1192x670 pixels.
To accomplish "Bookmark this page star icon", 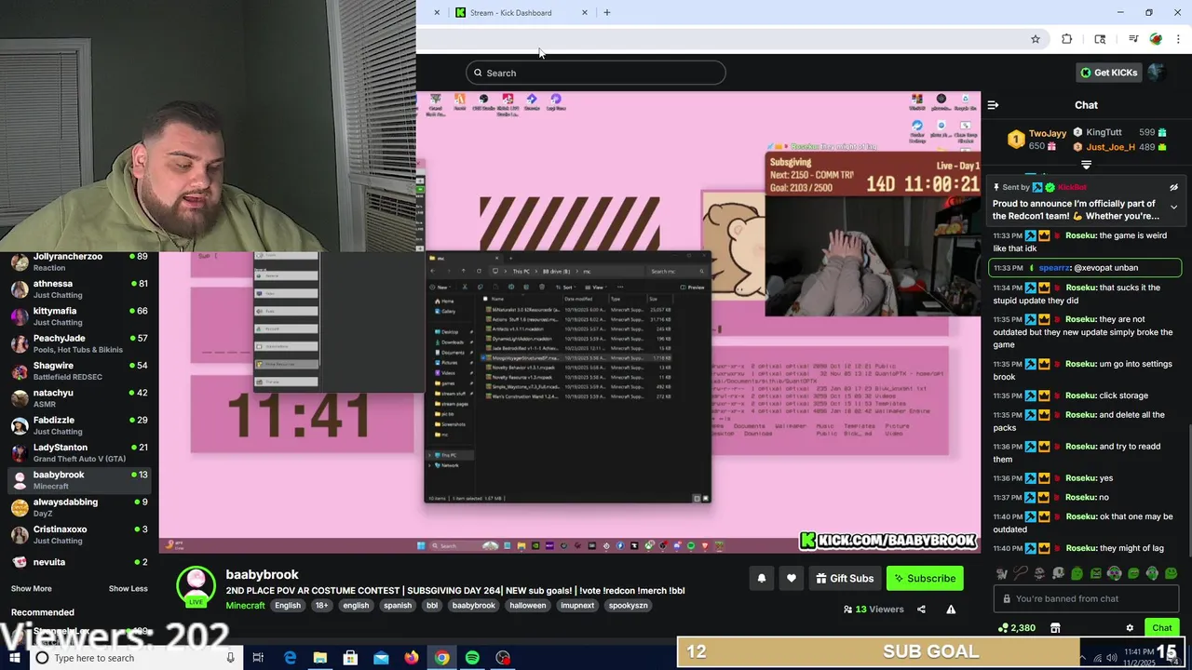I will click(1035, 39).
